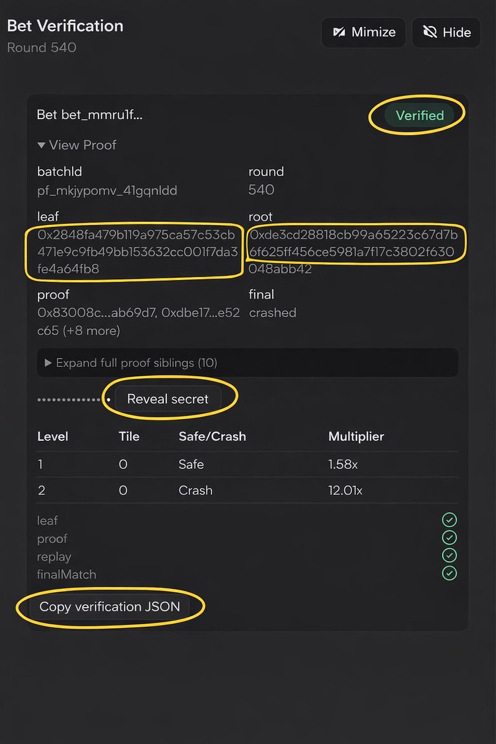
Task: Click the Verified status badge
Action: point(420,115)
